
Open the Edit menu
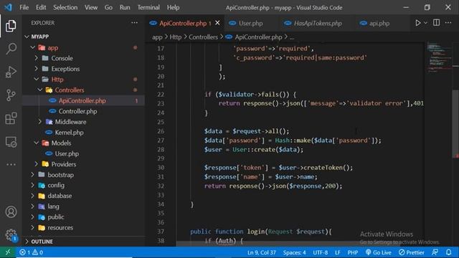pos(41,7)
